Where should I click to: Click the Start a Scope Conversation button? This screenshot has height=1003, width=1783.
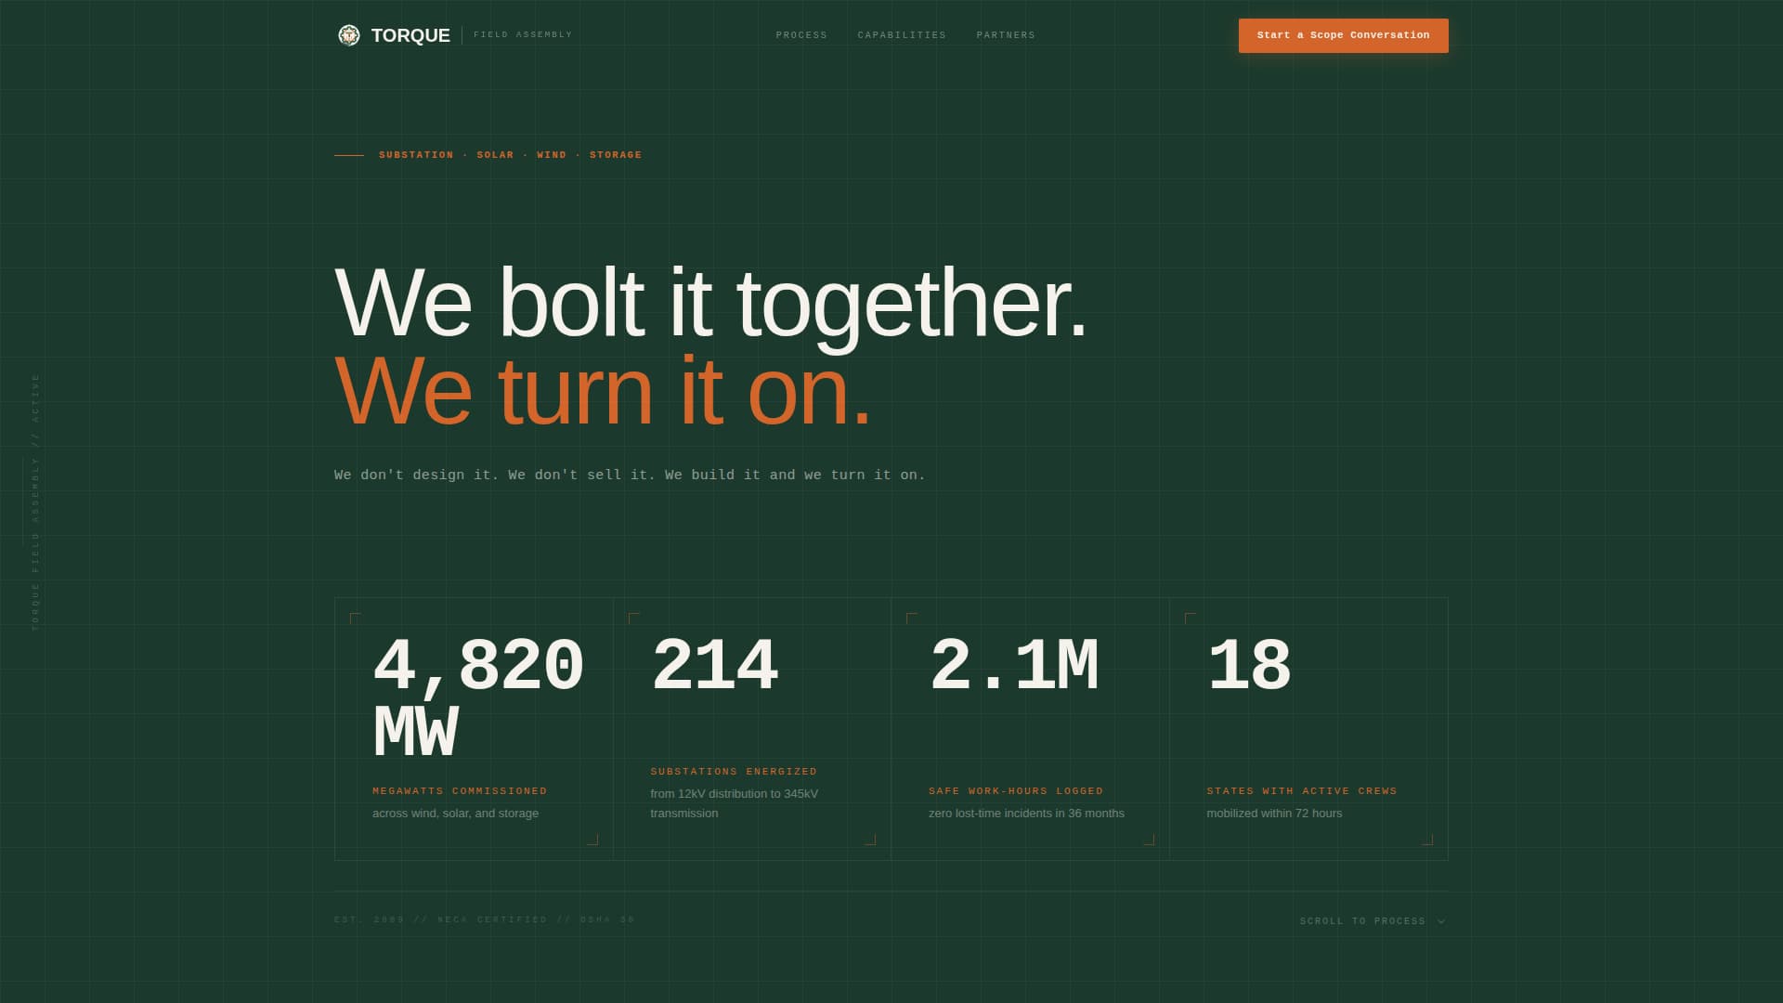pos(1342,35)
